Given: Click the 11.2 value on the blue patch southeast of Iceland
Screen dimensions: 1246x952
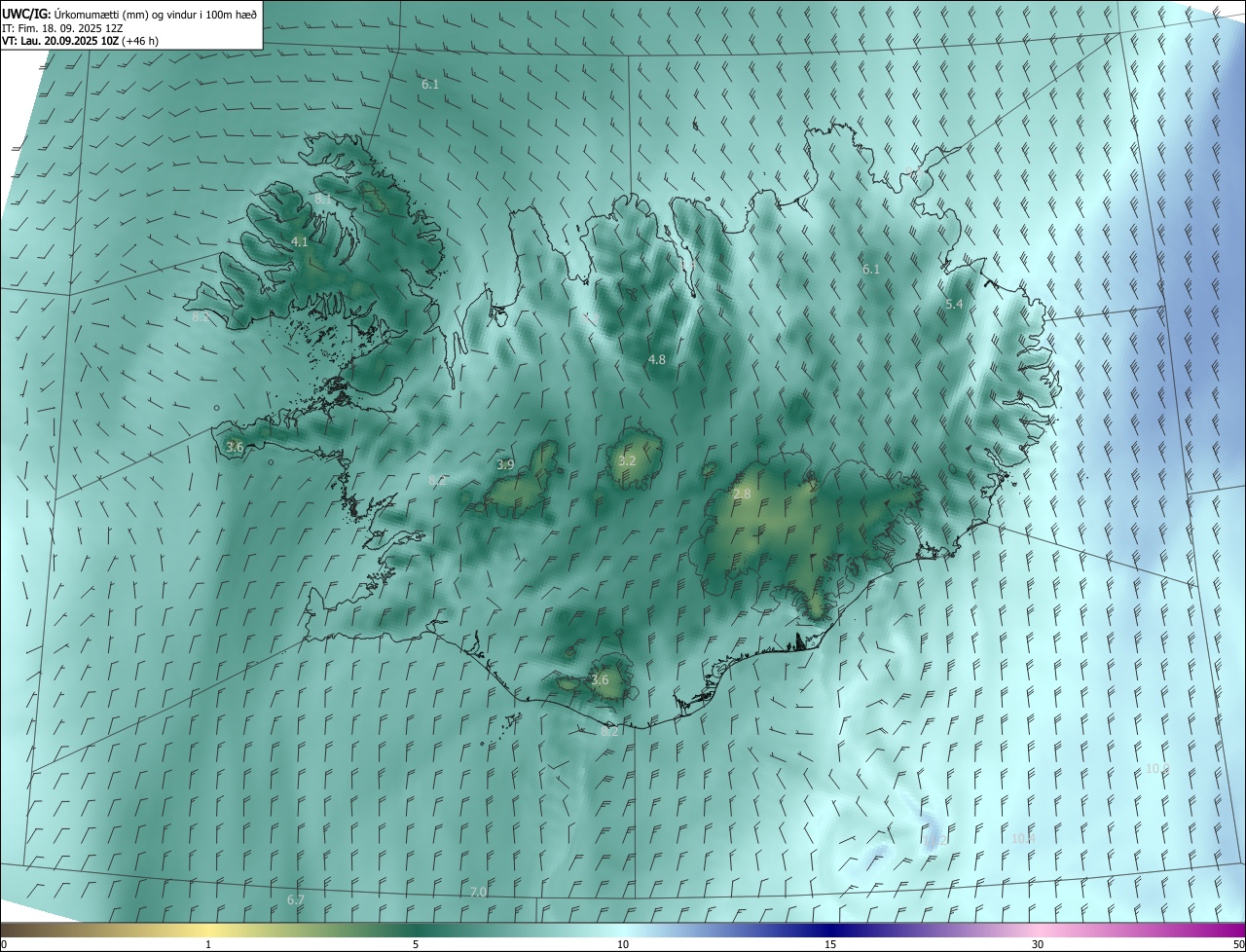Looking at the screenshot, I should point(935,840).
